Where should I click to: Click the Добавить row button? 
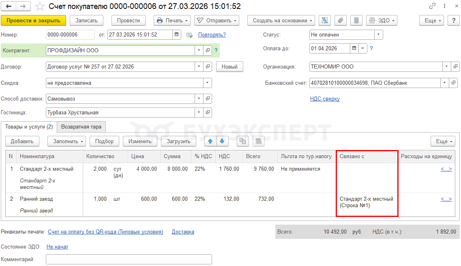(x=22, y=141)
